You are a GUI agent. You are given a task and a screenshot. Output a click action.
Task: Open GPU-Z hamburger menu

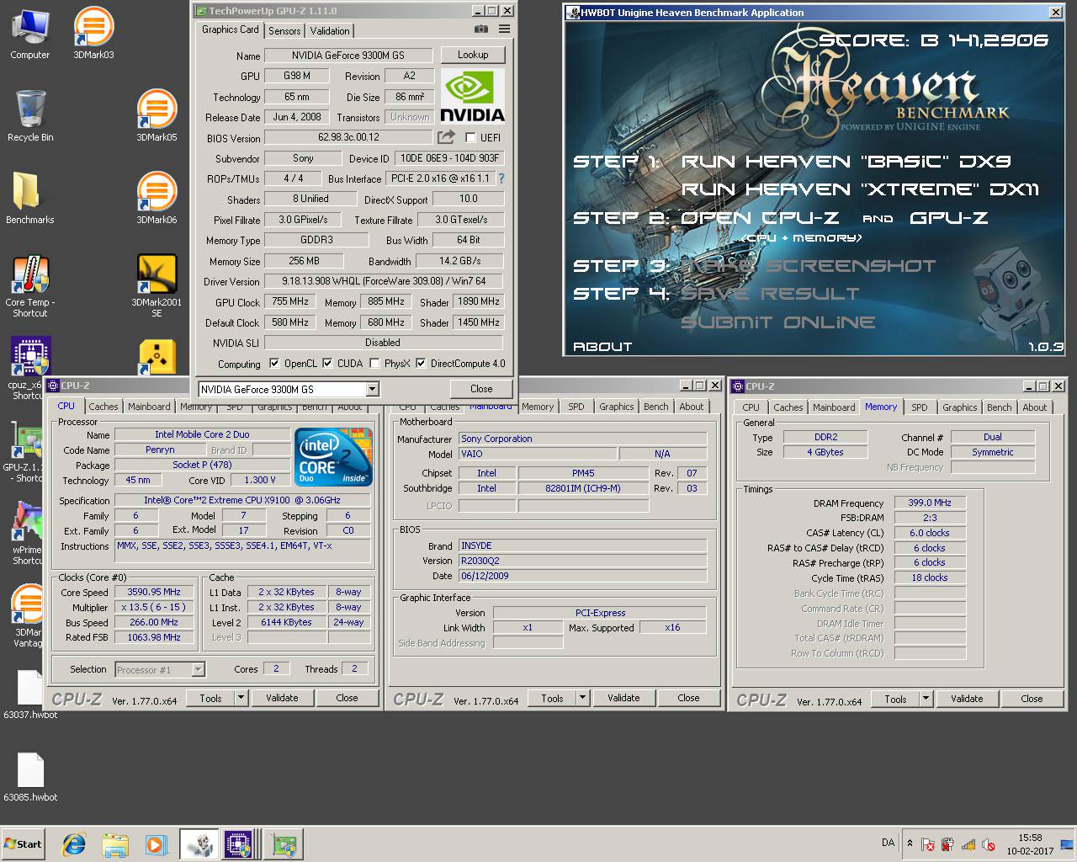pyautogui.click(x=504, y=29)
